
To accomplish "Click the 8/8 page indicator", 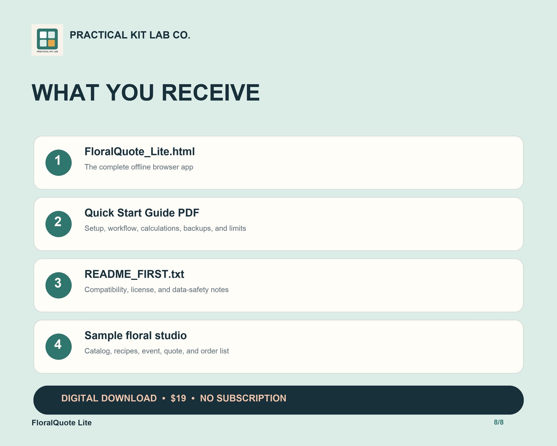I will pyautogui.click(x=499, y=422).
